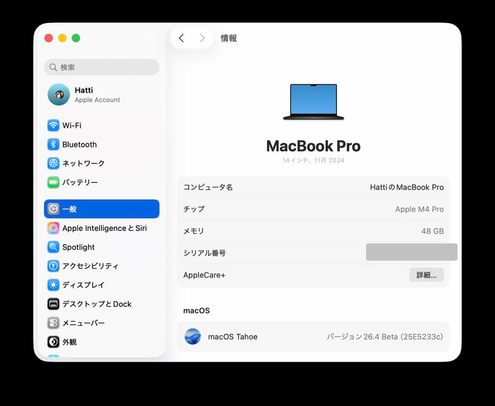Viewport: 495px width, 406px height.
Task: Open the Spotlight sidebar label
Action: coord(78,247)
